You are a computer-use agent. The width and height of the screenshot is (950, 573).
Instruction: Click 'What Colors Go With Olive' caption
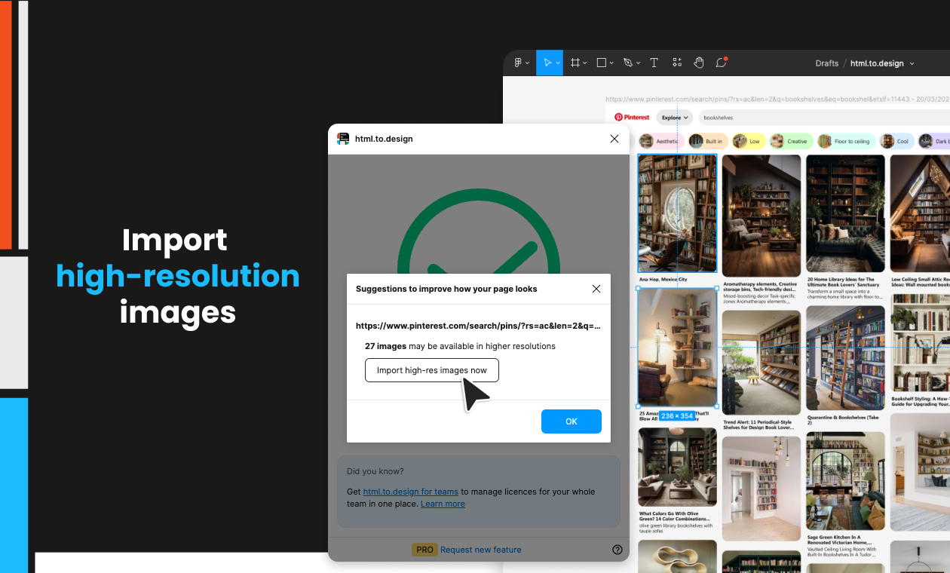[x=670, y=513]
